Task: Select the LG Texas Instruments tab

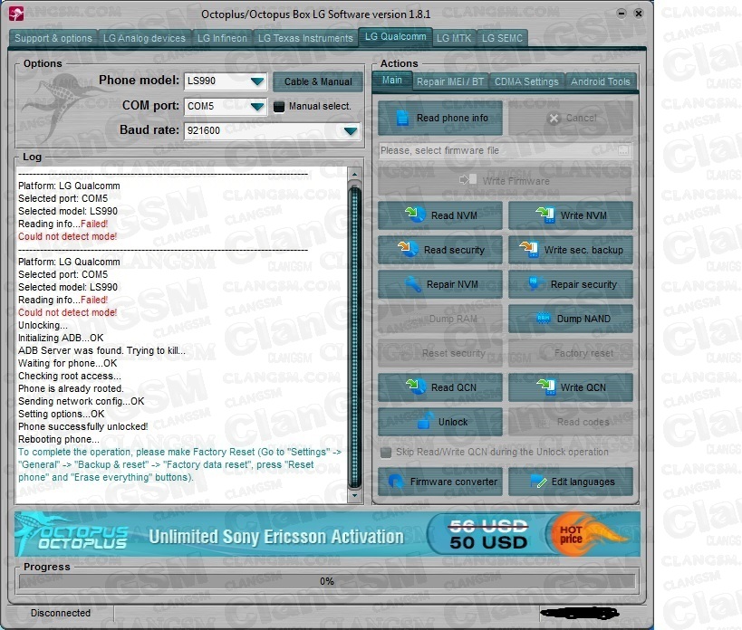Action: pyautogui.click(x=305, y=38)
